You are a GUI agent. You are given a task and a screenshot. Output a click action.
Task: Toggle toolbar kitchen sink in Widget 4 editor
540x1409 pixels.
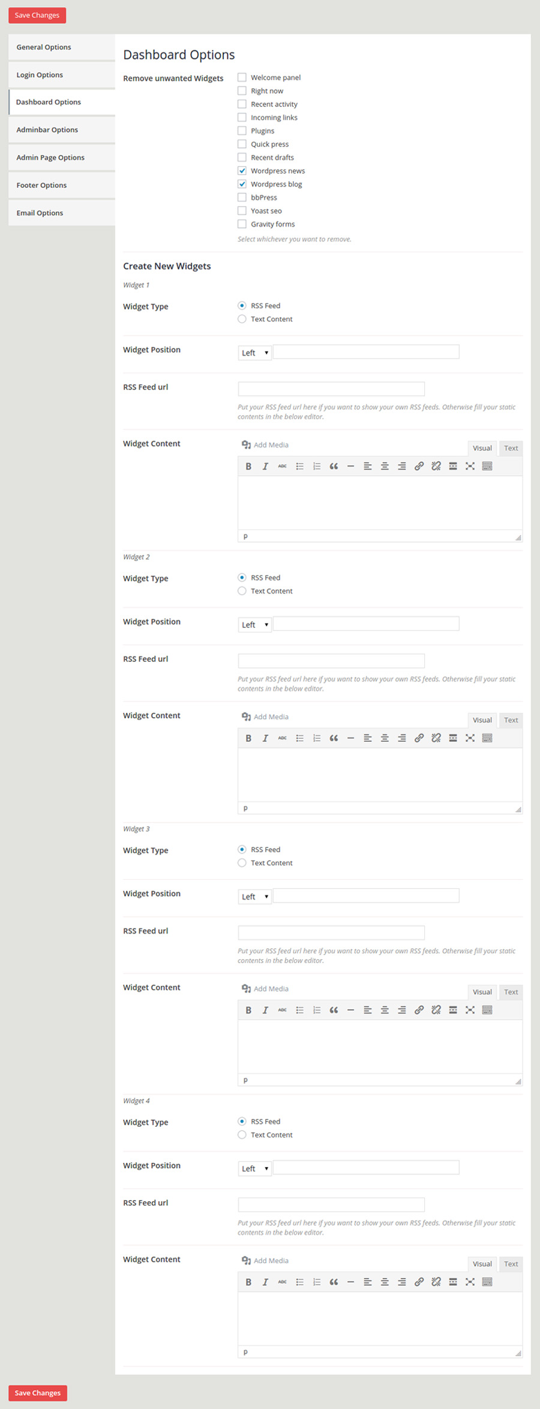[487, 1282]
